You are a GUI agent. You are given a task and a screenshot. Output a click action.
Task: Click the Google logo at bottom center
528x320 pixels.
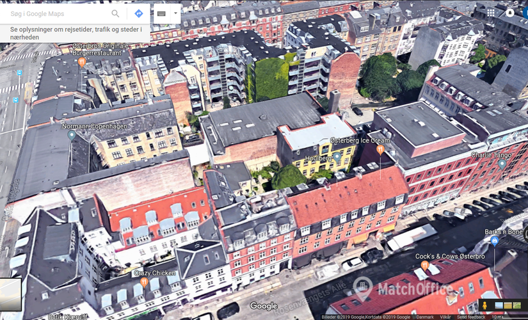point(263,306)
